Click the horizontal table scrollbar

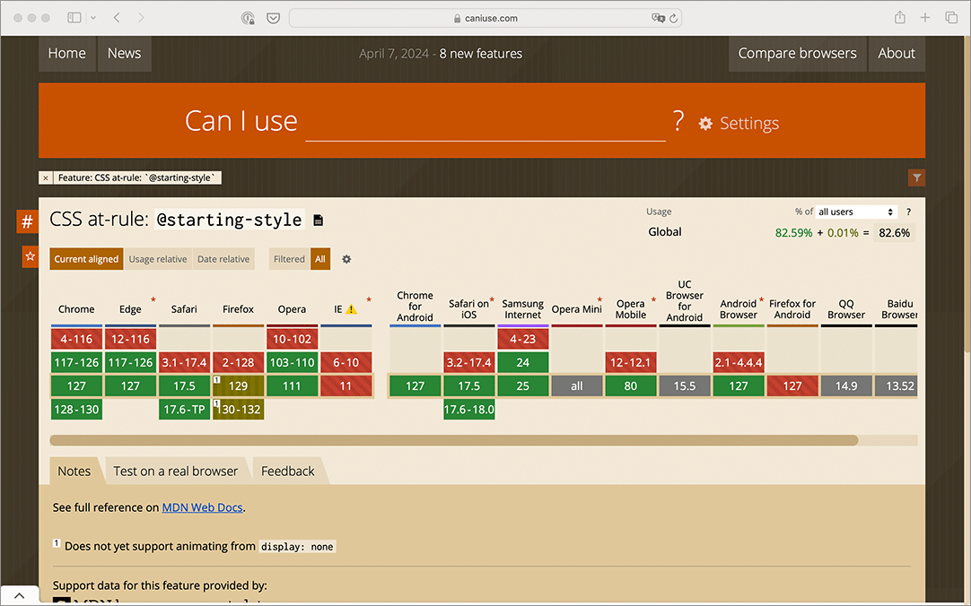454,440
